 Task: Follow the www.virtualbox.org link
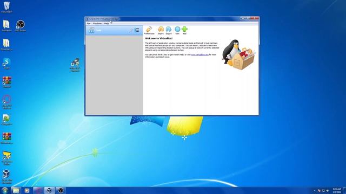click(199, 54)
